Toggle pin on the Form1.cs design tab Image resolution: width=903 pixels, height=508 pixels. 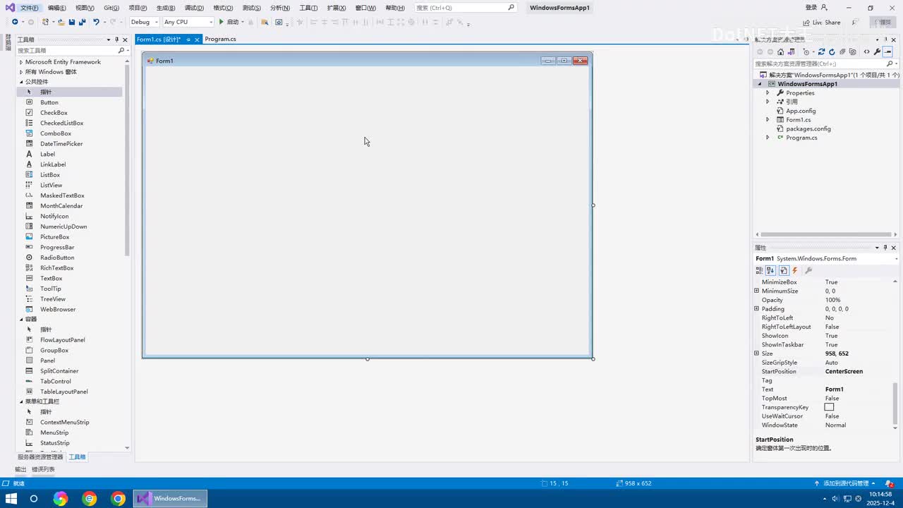tap(188, 40)
